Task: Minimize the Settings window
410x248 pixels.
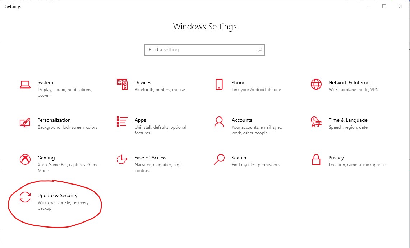Action: point(368,6)
